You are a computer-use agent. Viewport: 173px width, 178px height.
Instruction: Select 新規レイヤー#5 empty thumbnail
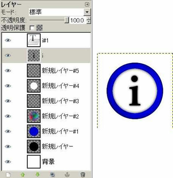click(34, 70)
